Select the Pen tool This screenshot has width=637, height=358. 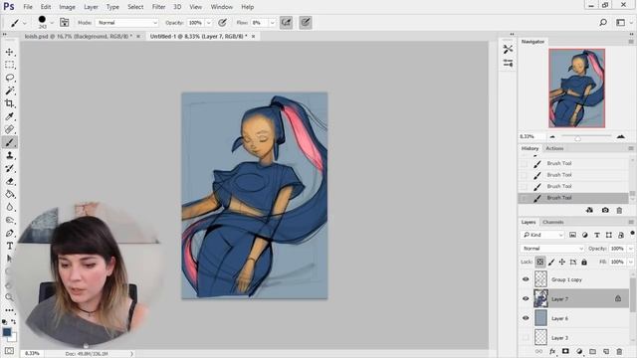pos(9,234)
